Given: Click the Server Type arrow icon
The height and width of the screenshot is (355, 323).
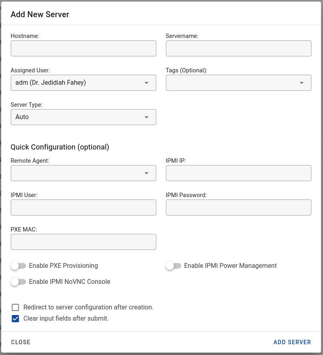Looking at the screenshot, I should click(x=147, y=117).
